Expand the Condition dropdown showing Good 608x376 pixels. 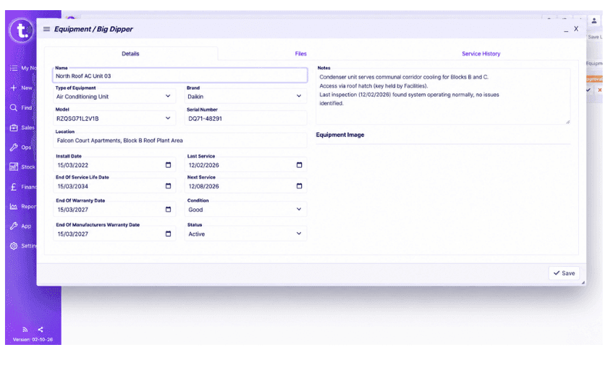(299, 209)
